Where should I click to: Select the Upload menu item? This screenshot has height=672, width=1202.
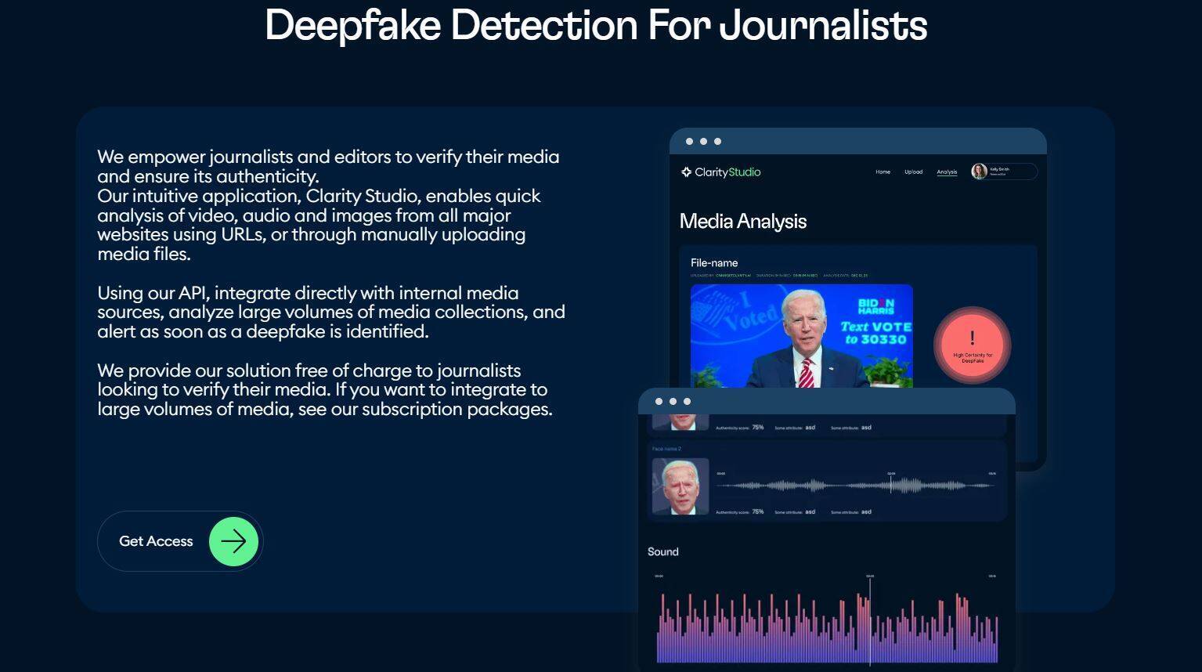913,172
